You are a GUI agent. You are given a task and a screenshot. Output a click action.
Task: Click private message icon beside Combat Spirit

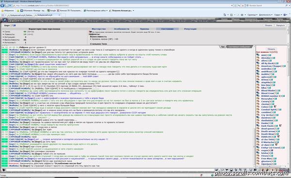coord(258,109)
